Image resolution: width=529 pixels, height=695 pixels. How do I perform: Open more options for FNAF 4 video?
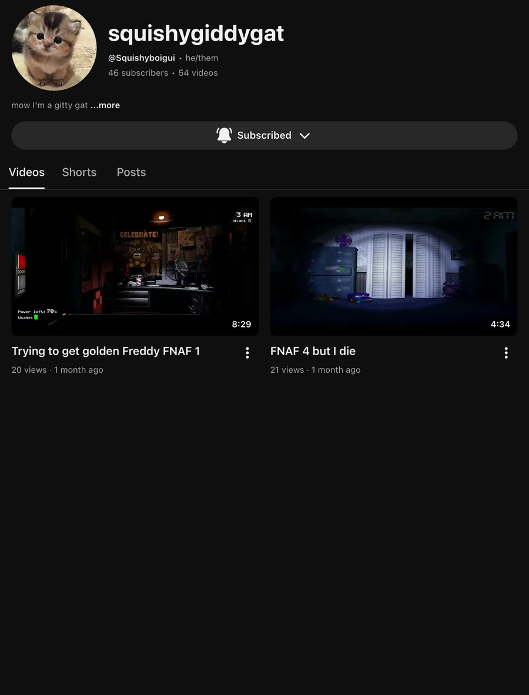coord(506,353)
